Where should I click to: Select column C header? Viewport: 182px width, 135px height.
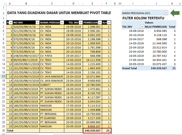[52, 4]
